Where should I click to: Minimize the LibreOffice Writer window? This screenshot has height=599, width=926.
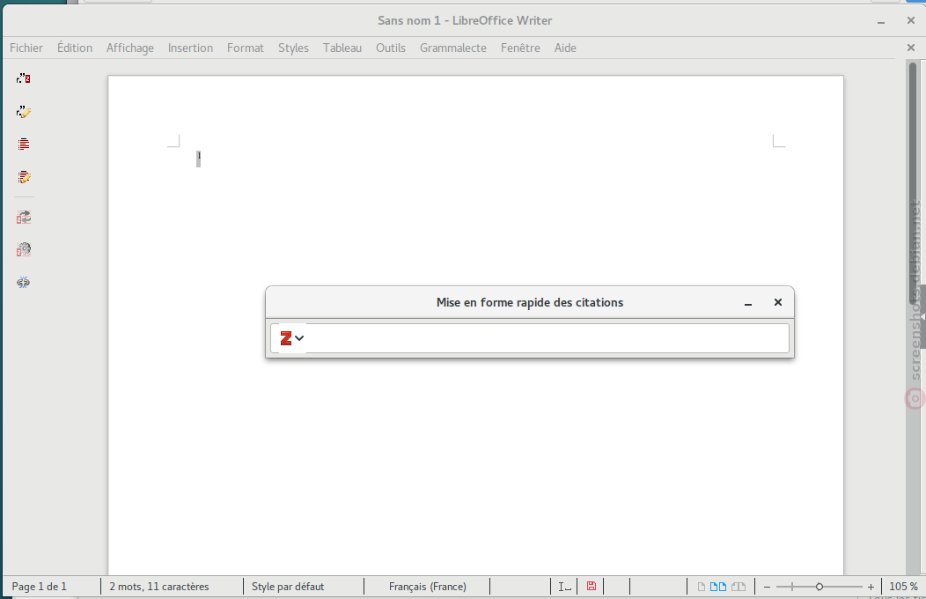[881, 21]
